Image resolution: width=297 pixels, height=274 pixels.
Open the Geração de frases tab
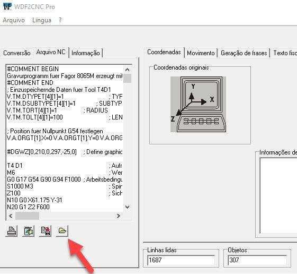point(244,53)
